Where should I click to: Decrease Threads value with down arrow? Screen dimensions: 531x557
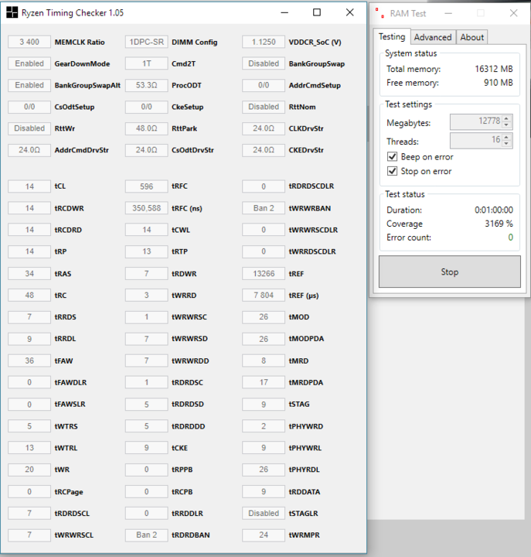pyautogui.click(x=506, y=144)
